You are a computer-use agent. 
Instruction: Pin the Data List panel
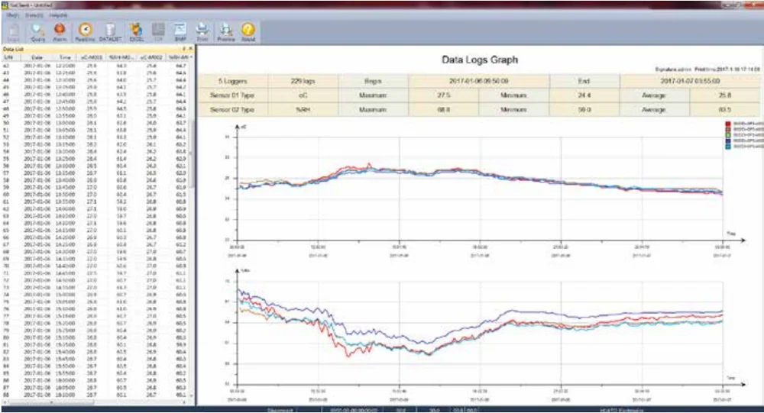184,49
